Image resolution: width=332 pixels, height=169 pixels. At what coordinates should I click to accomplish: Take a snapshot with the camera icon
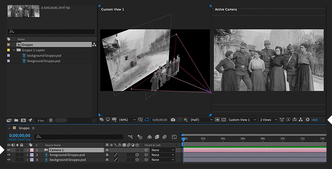173,120
